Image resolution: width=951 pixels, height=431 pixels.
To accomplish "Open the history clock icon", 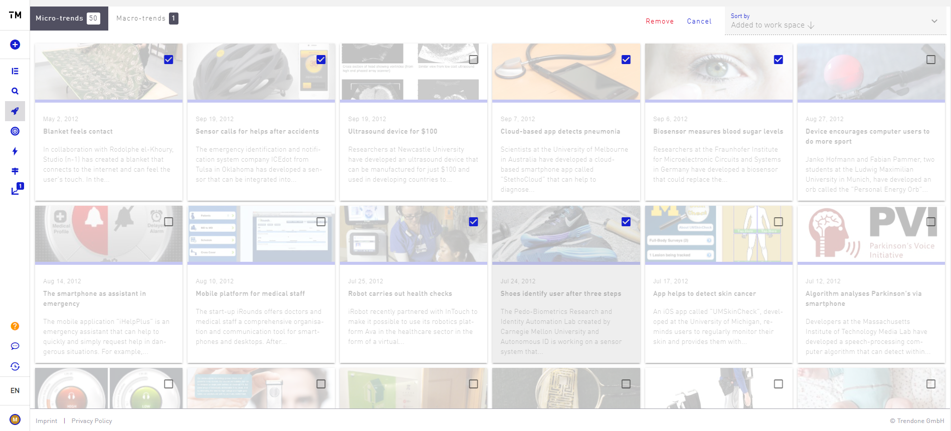I will coord(15,366).
